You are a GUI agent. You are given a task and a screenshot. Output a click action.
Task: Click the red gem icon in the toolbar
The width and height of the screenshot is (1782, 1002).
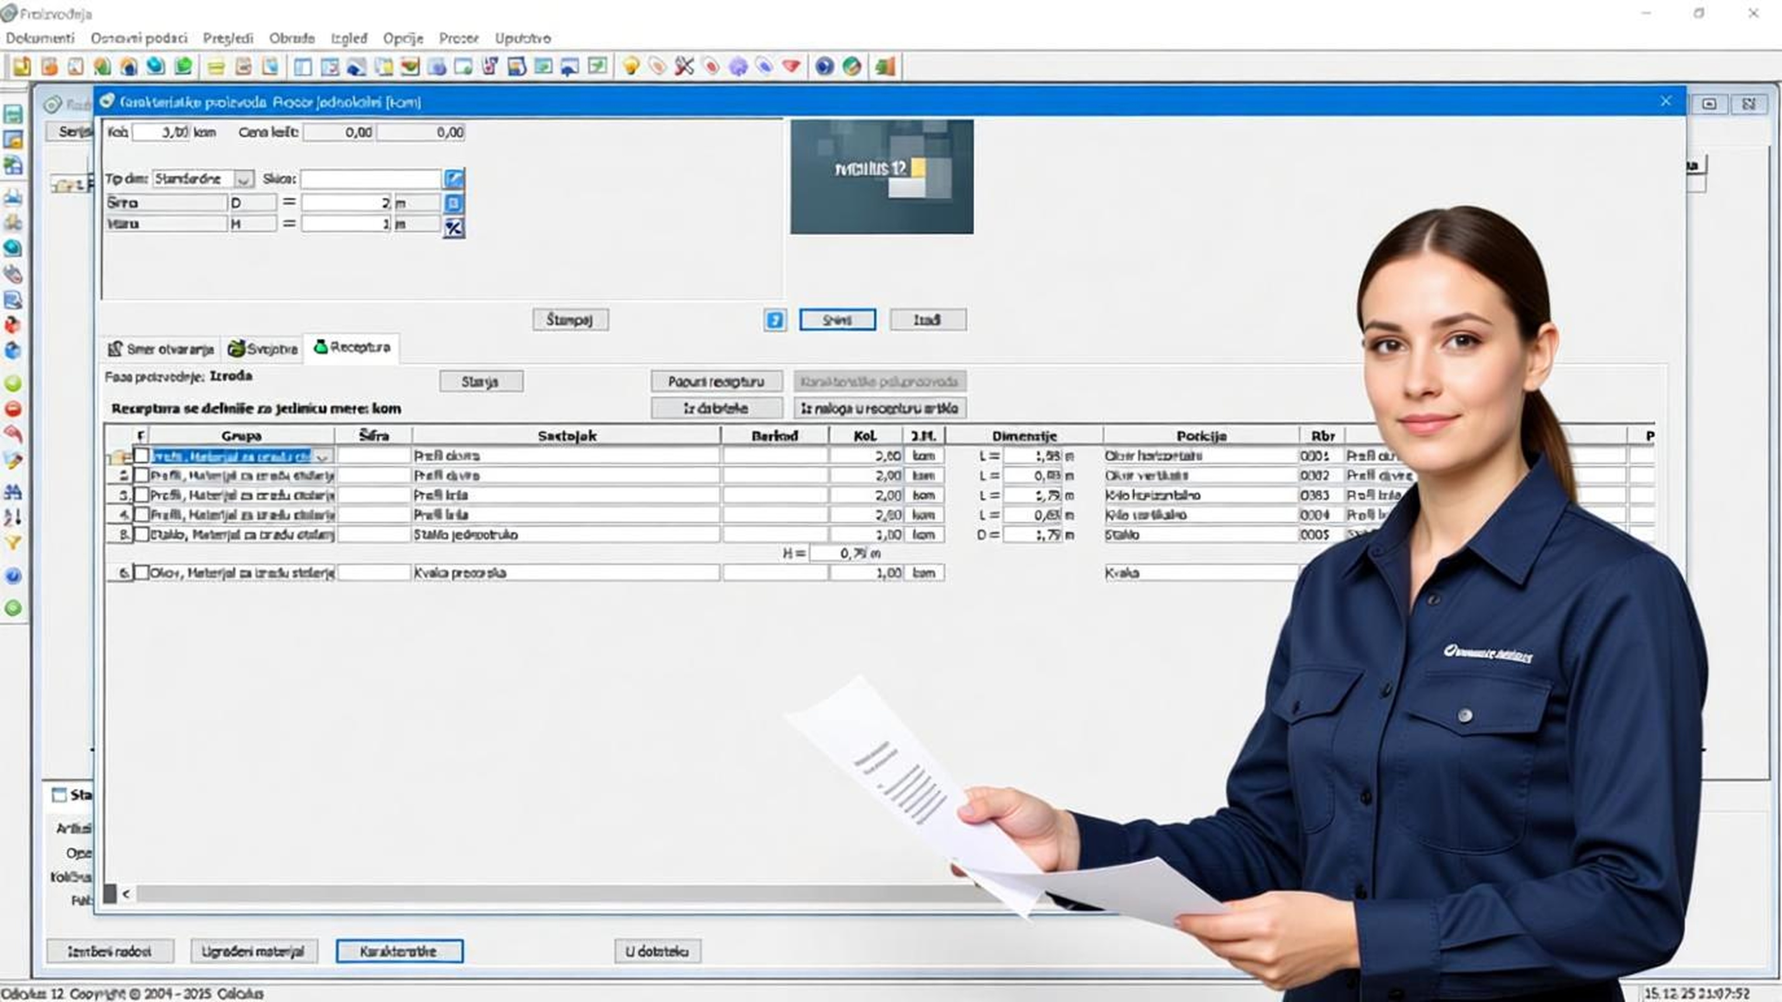791,66
